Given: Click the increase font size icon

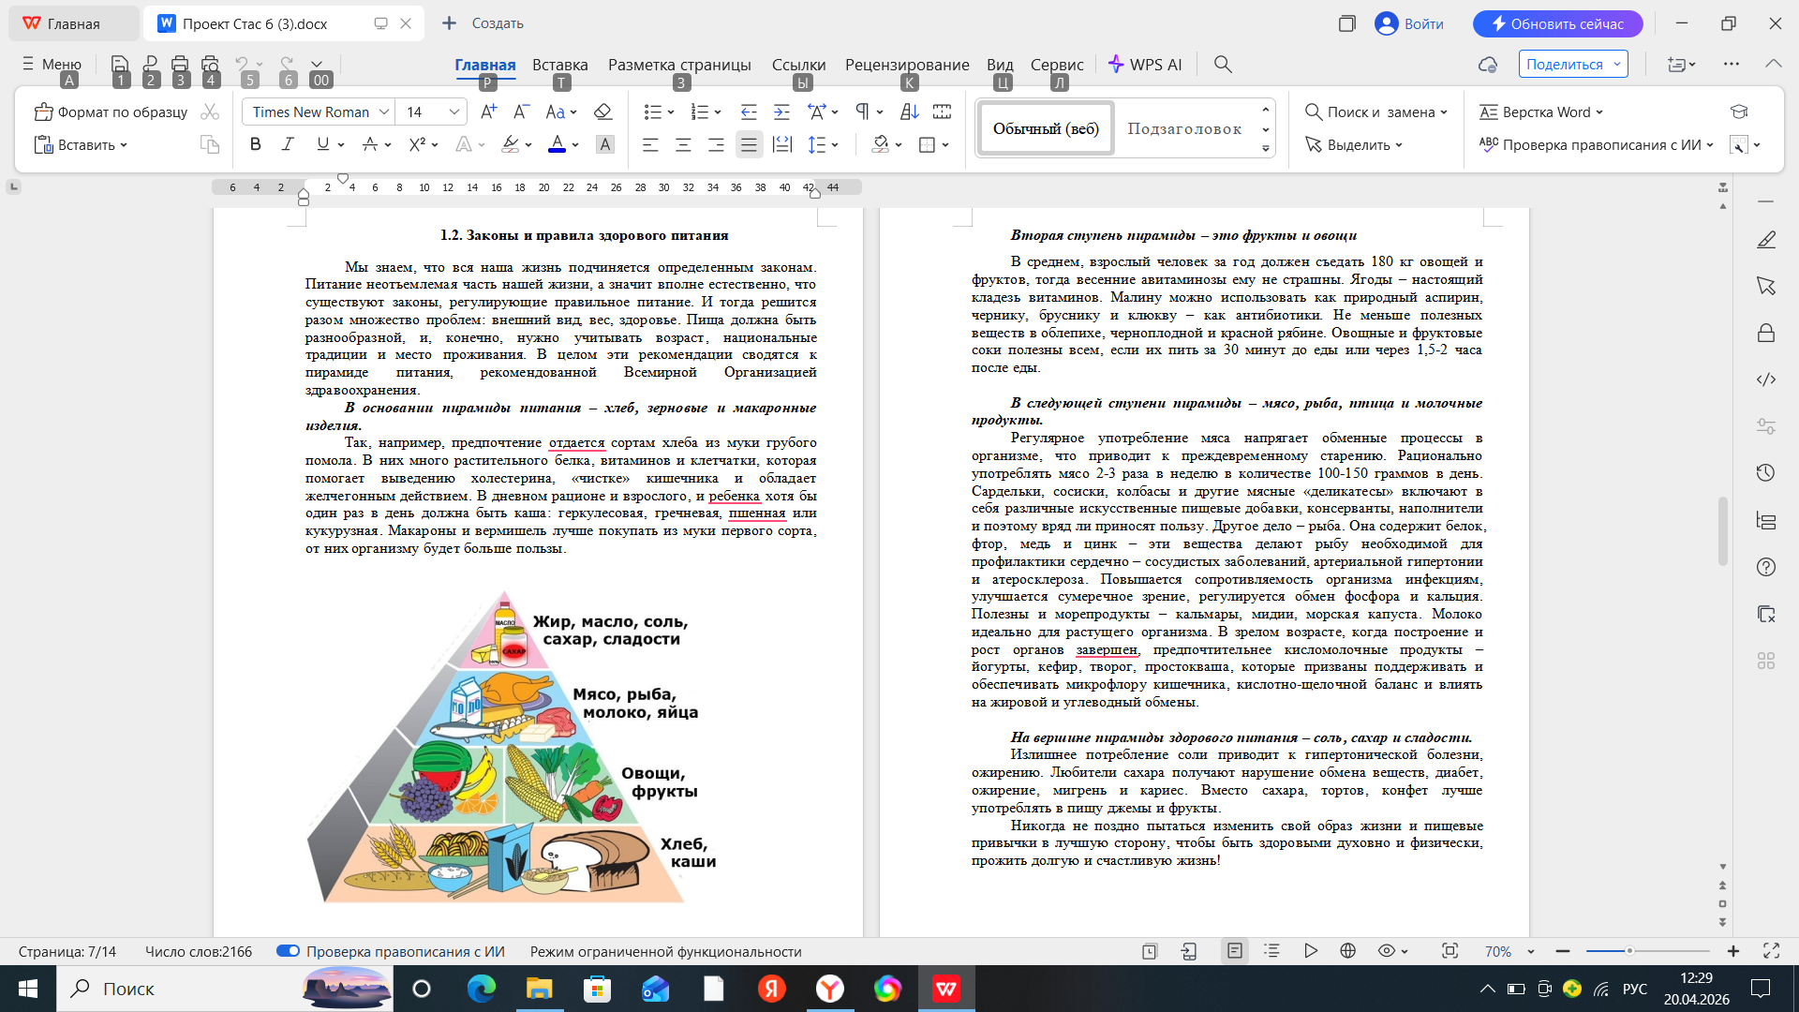Looking at the screenshot, I should 487,112.
